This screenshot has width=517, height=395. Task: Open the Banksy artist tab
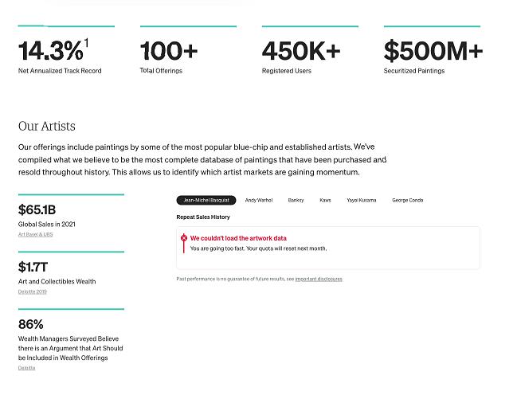tap(296, 201)
